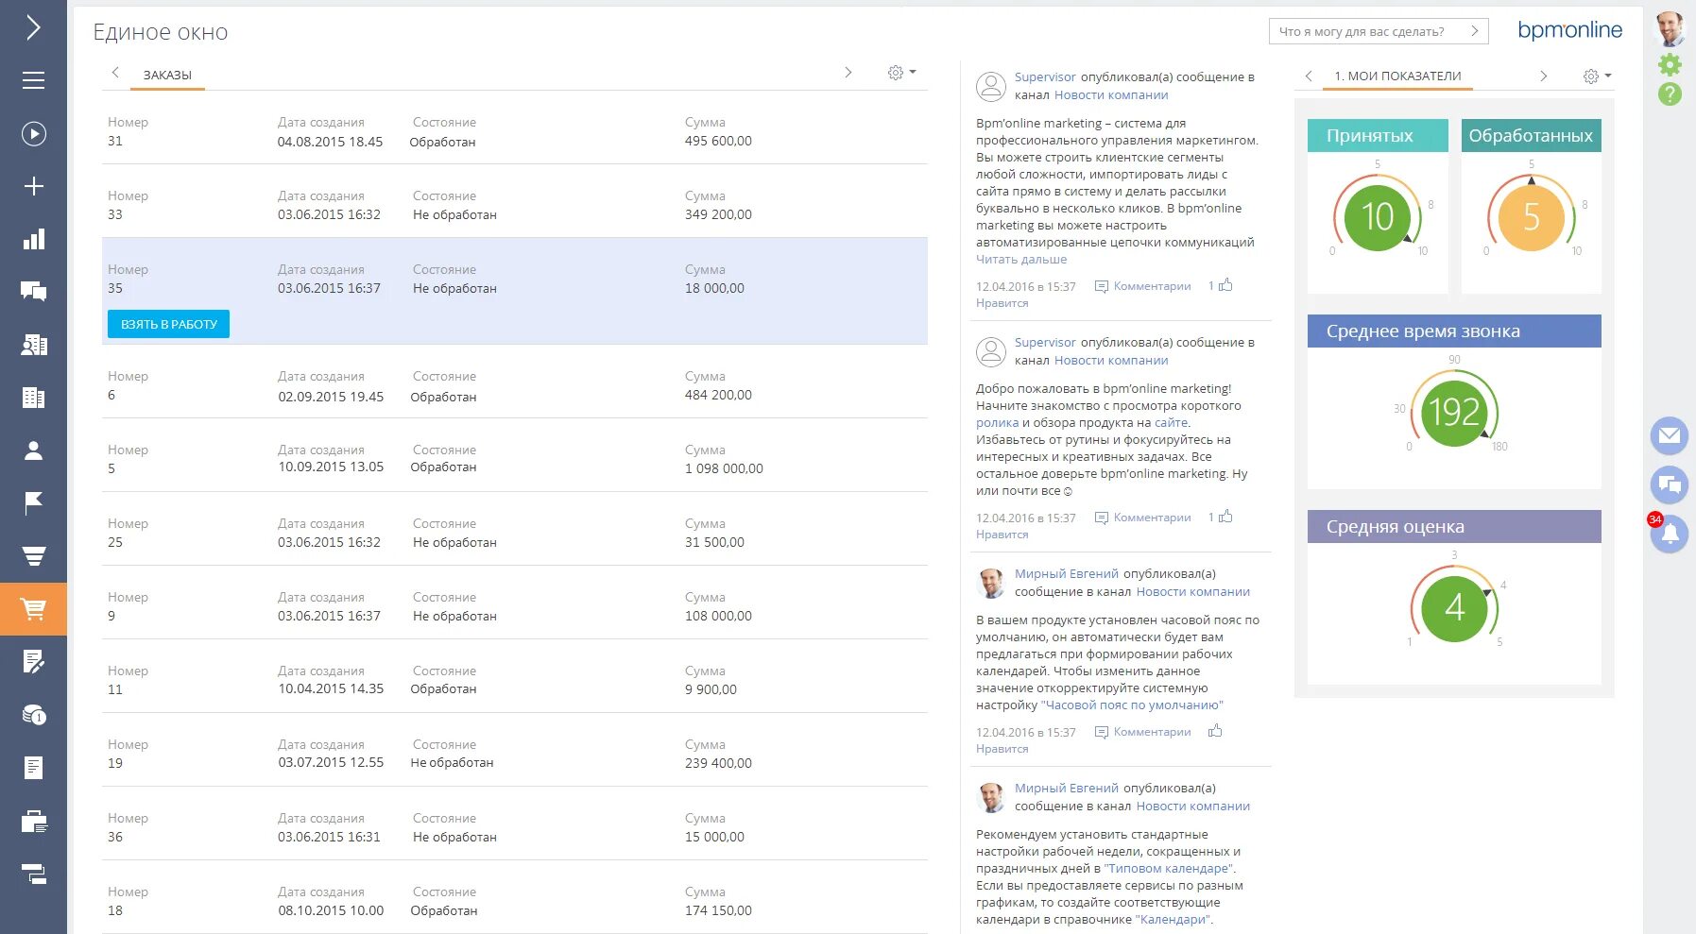
Task: Click the plus quick-add icon
Action: point(33,186)
